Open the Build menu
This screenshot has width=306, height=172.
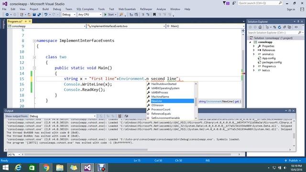[45, 9]
